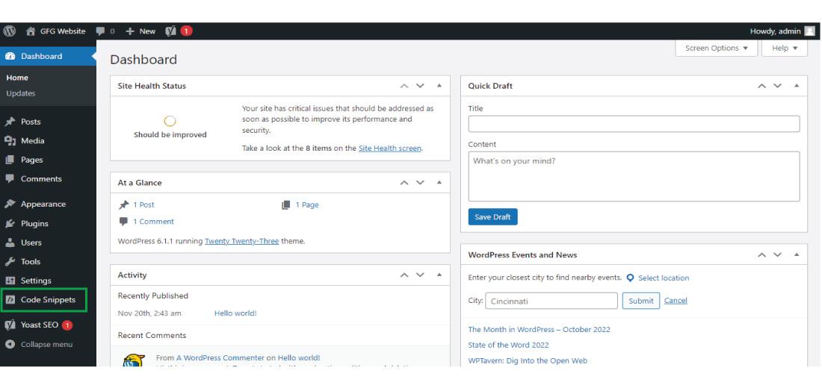This screenshot has height=388, width=822.
Task: Open the comments bubble icon in admin bar
Action: [101, 31]
